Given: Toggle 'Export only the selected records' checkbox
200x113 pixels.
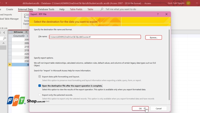Looking at the screenshot, I should [39, 95].
